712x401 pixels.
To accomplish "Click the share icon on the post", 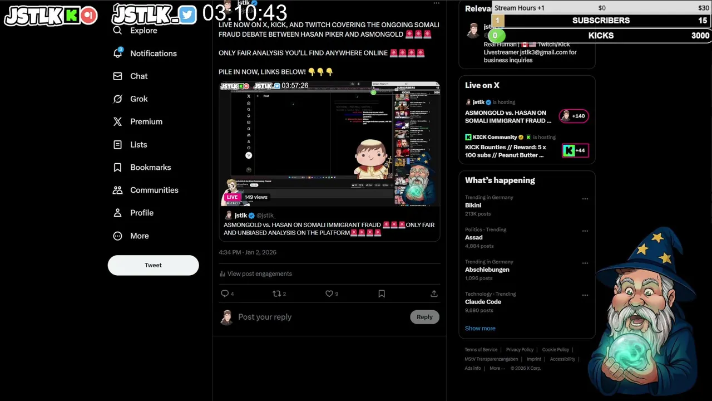I will coord(434,294).
